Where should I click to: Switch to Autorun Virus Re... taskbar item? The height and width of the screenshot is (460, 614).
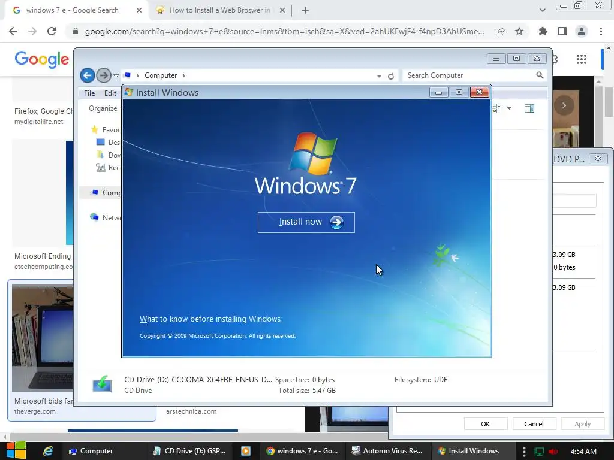[x=388, y=451]
